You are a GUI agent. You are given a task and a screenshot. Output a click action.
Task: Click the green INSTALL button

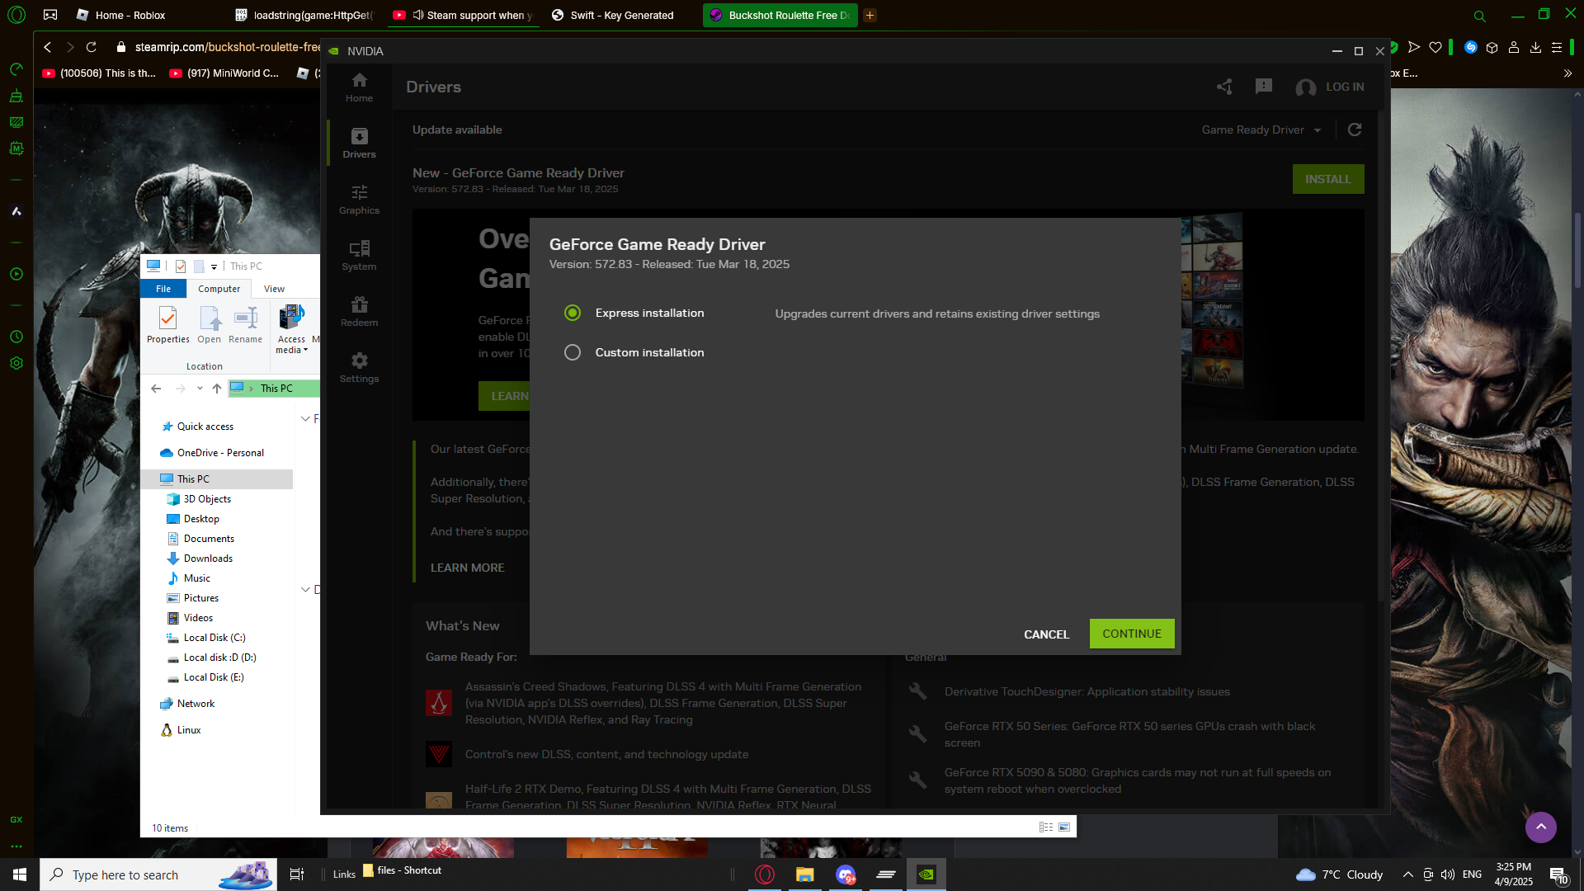coord(1328,179)
